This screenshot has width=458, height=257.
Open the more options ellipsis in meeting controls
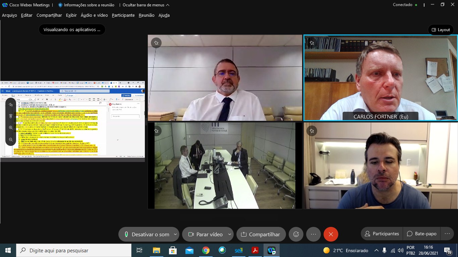[x=313, y=234]
